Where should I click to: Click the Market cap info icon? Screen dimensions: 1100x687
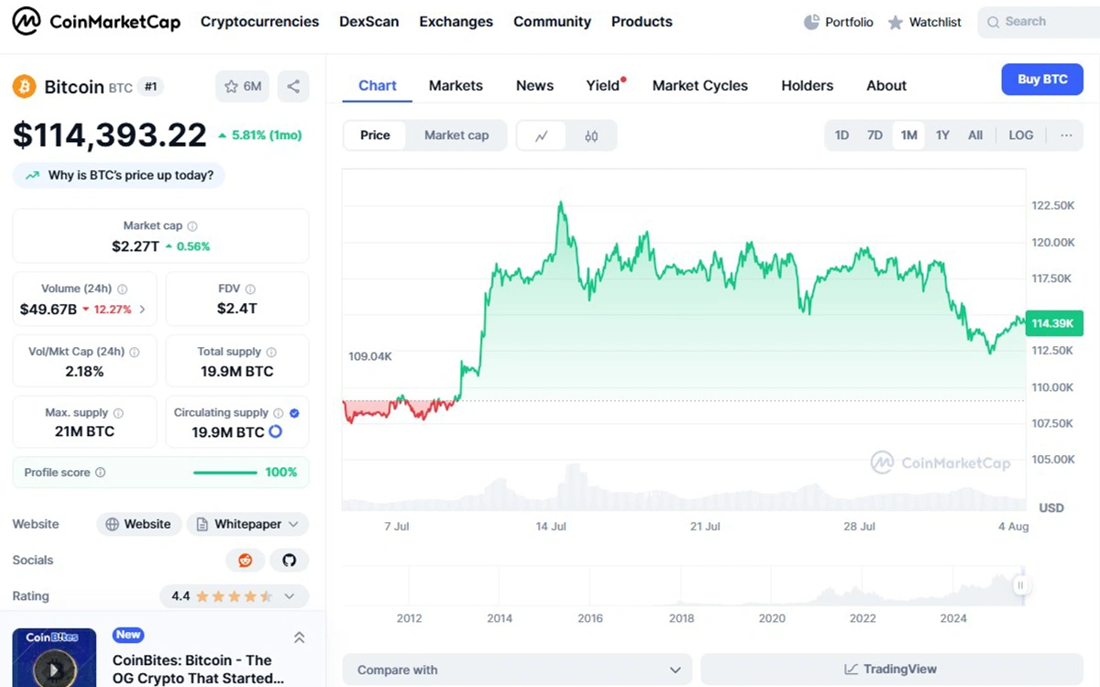pyautogui.click(x=192, y=226)
